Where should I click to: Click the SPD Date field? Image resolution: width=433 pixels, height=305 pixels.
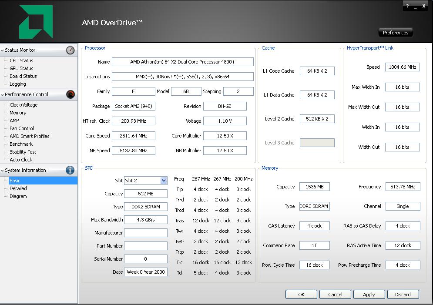(x=145, y=272)
